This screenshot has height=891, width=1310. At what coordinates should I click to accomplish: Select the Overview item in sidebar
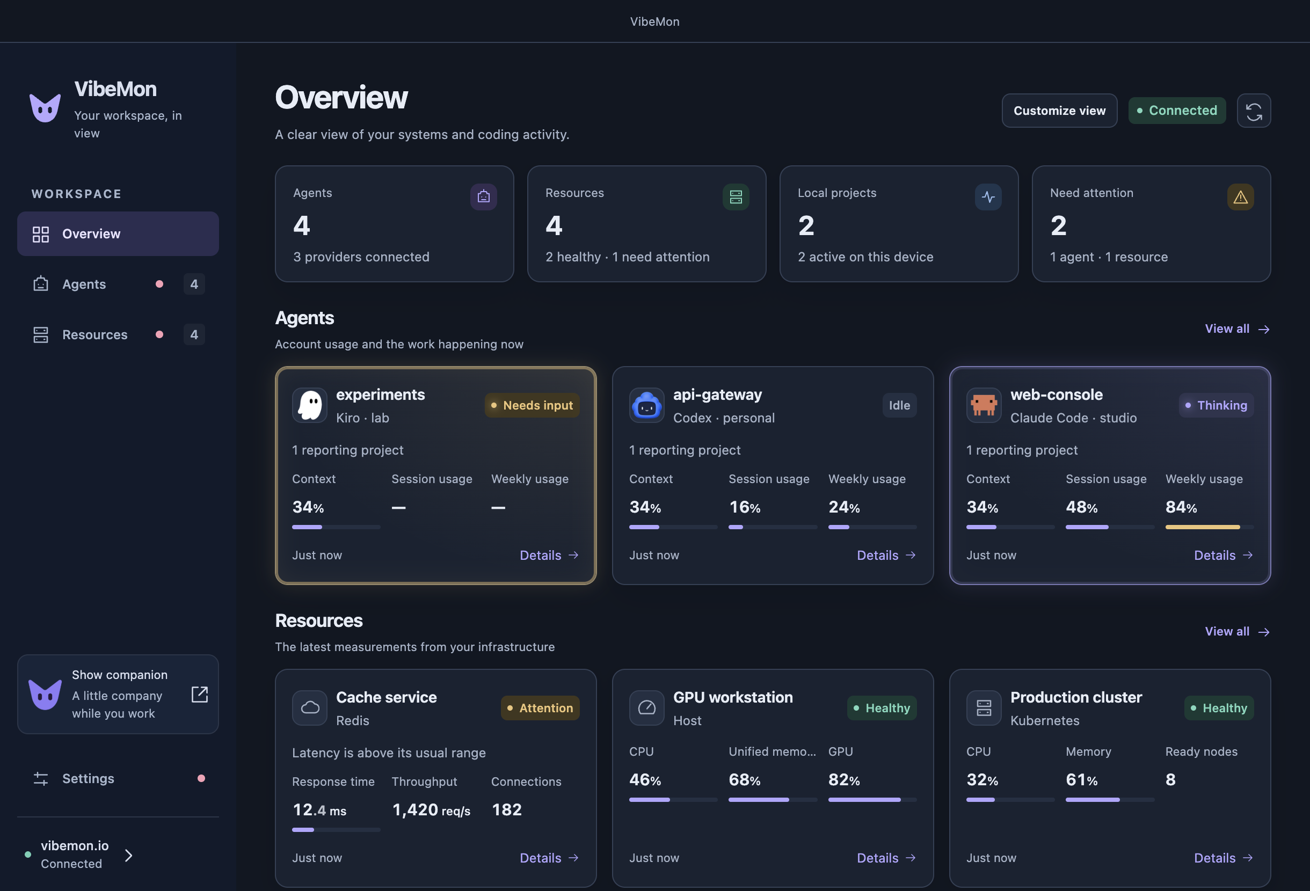coord(118,233)
